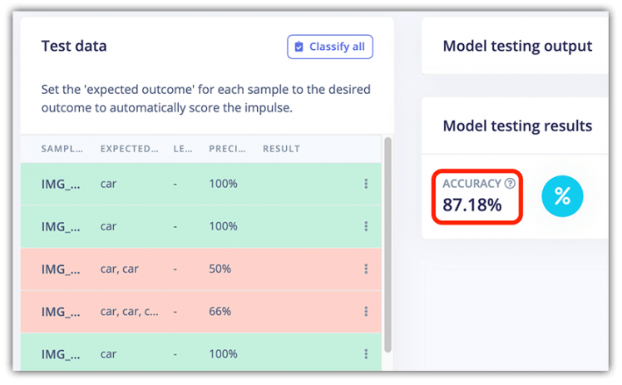Screen dimensions: 622x385
Task: Sort by the PRECISION column header
Action: [x=225, y=149]
